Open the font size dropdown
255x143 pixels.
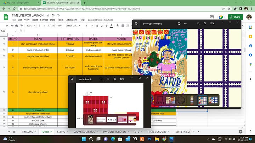pyautogui.click(x=89, y=26)
